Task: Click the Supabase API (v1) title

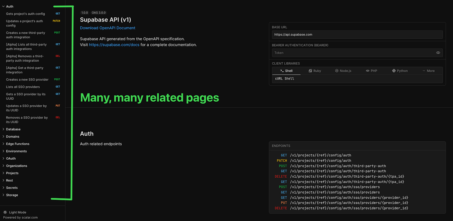Action: (x=105, y=20)
